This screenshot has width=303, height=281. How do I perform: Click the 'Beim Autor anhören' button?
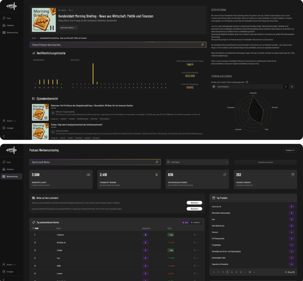click(68, 28)
